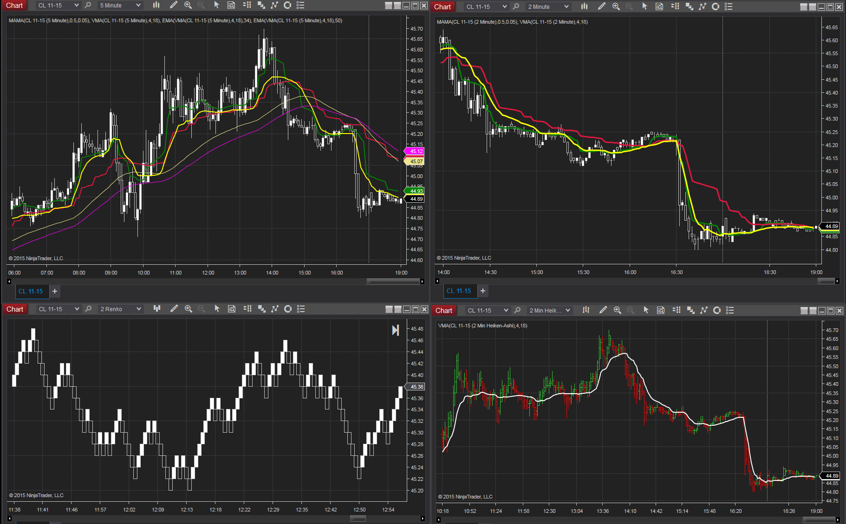Click the instrument search magnifier in the 5 Minute chart
This screenshot has height=524, width=846.
(x=88, y=5)
